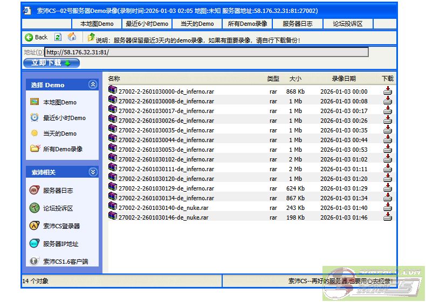This screenshot has height=302, width=426.
Task: Open 论坛投诉区 sidebar link
Action: point(58,208)
